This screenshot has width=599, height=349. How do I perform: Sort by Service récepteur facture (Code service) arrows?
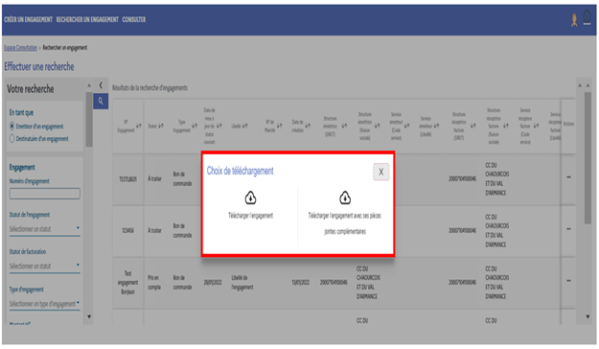coord(536,127)
